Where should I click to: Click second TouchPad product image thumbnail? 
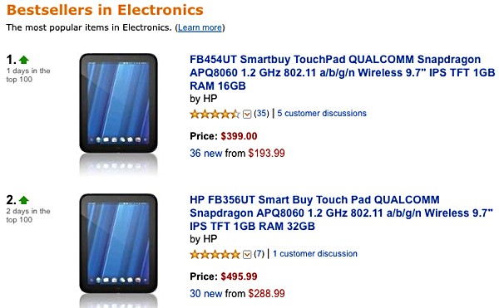[x=118, y=244]
